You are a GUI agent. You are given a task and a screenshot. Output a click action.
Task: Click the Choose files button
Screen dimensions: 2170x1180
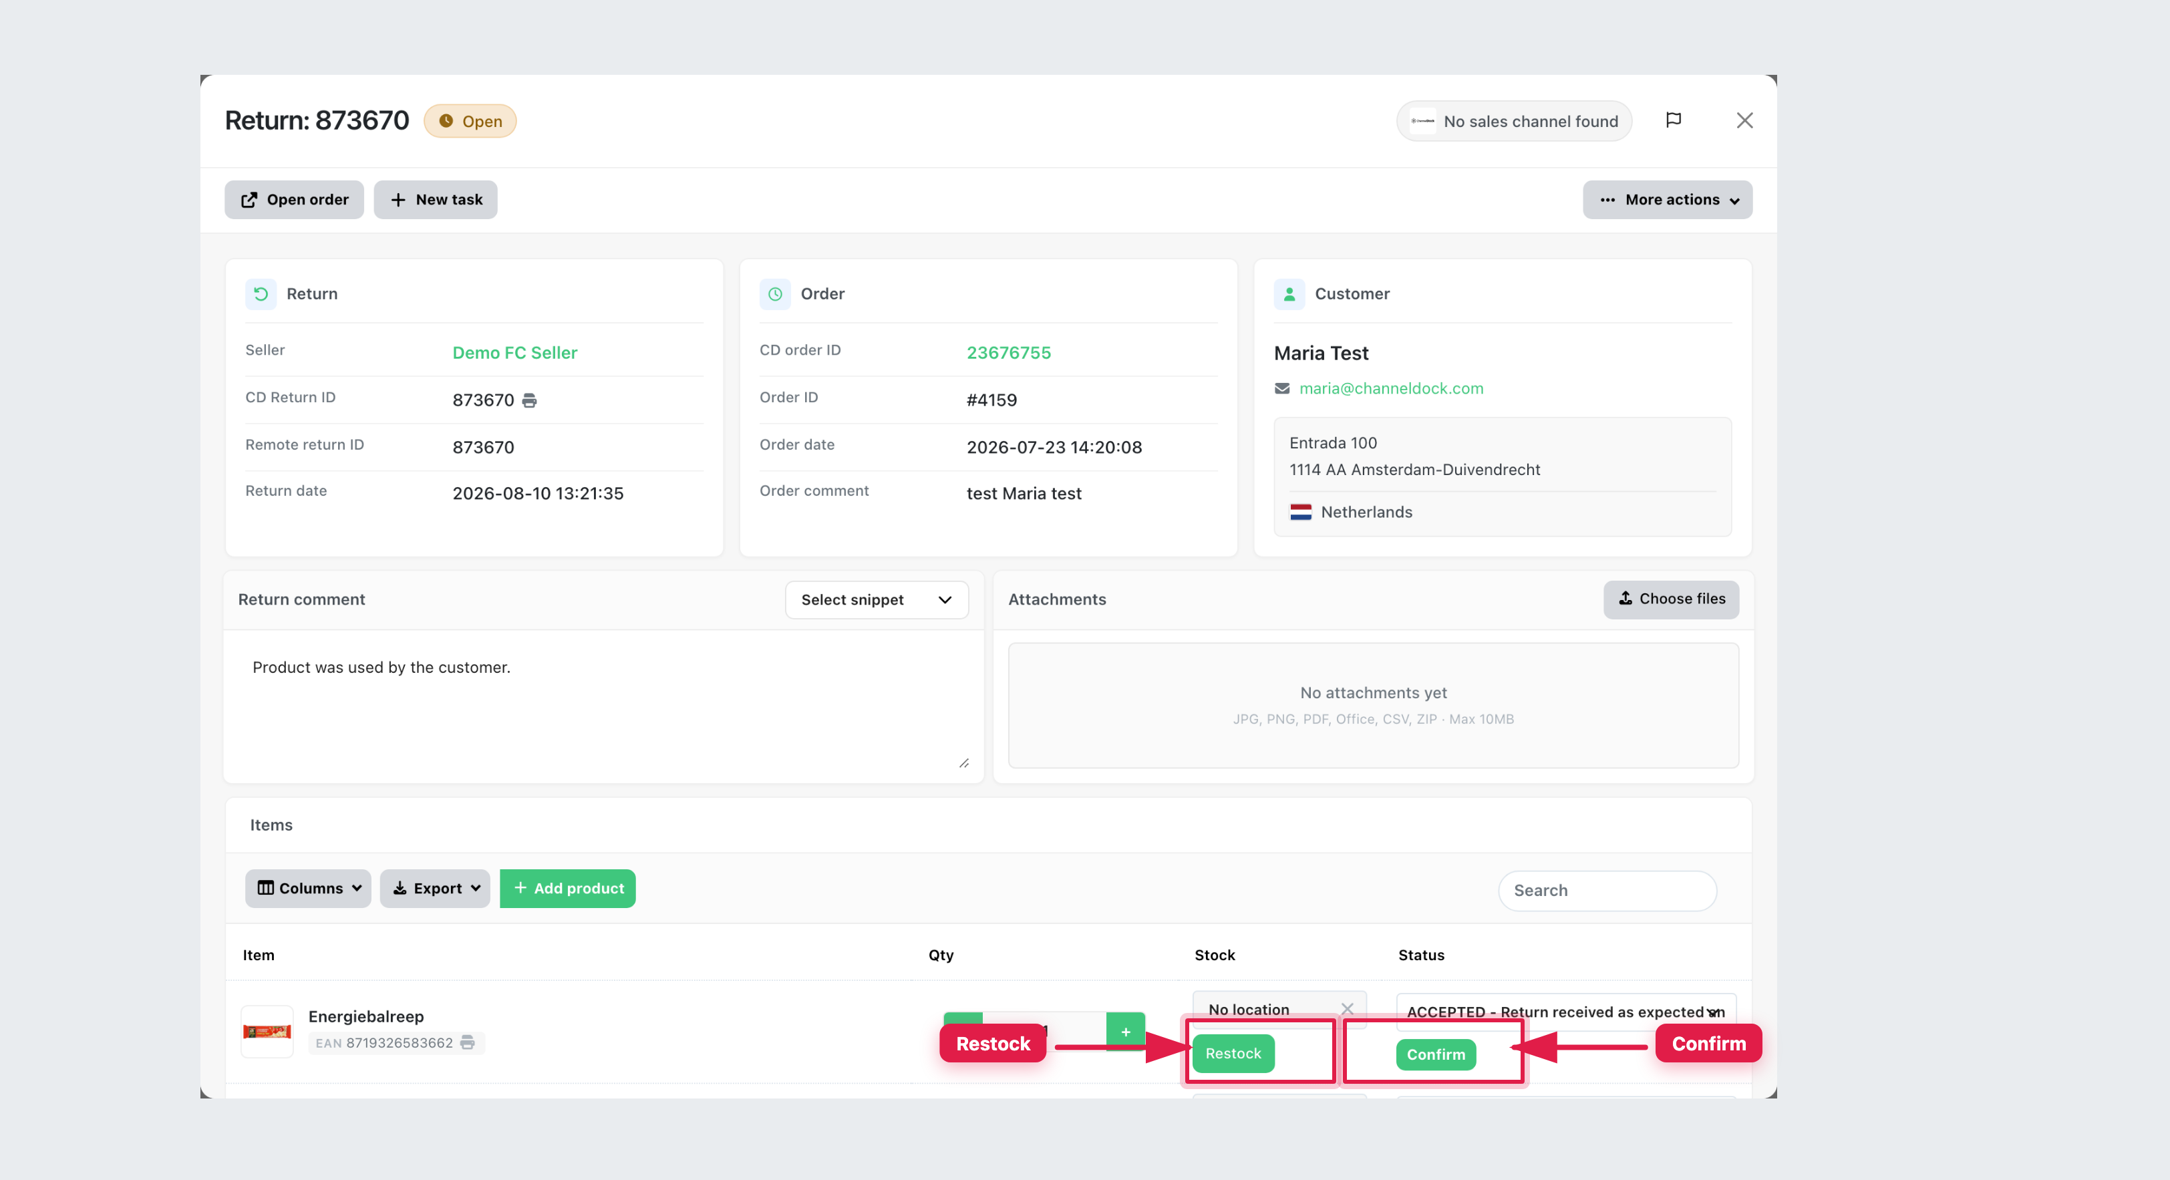point(1672,599)
